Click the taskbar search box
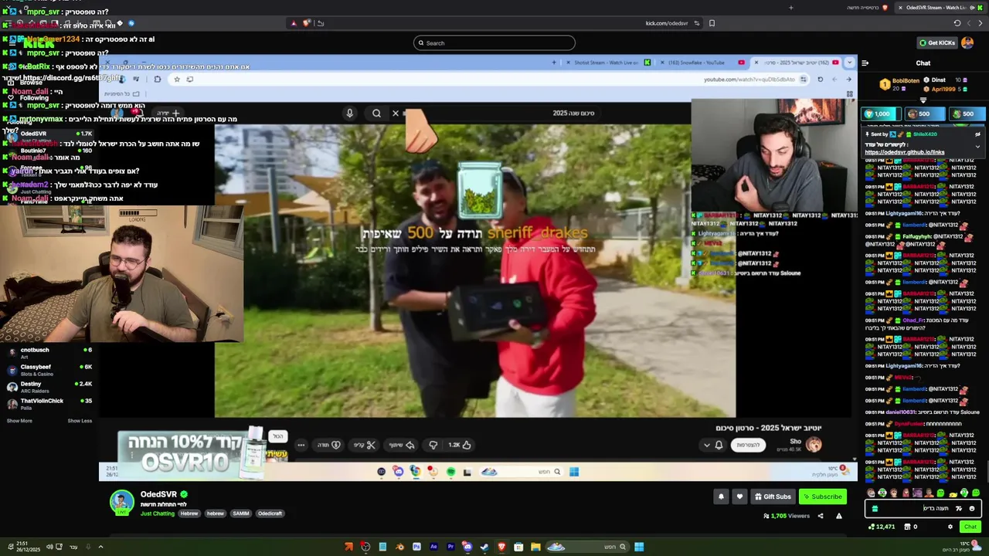Viewport: 989px width, 556px height. pyautogui.click(x=588, y=547)
